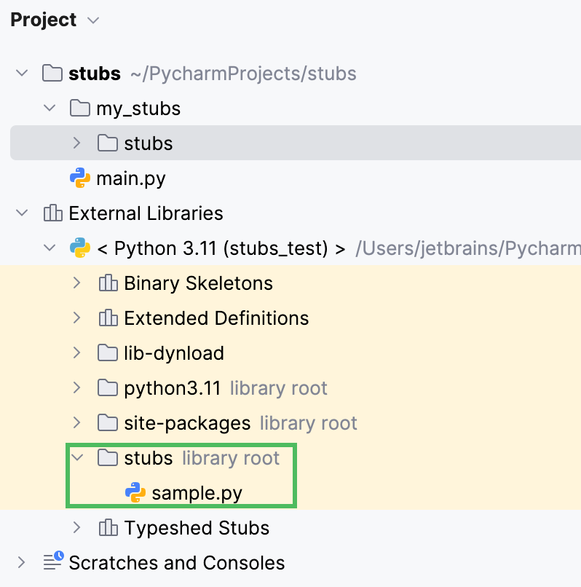Click the library icon beside Typeshed Stubs
581x587 pixels.
click(x=108, y=527)
